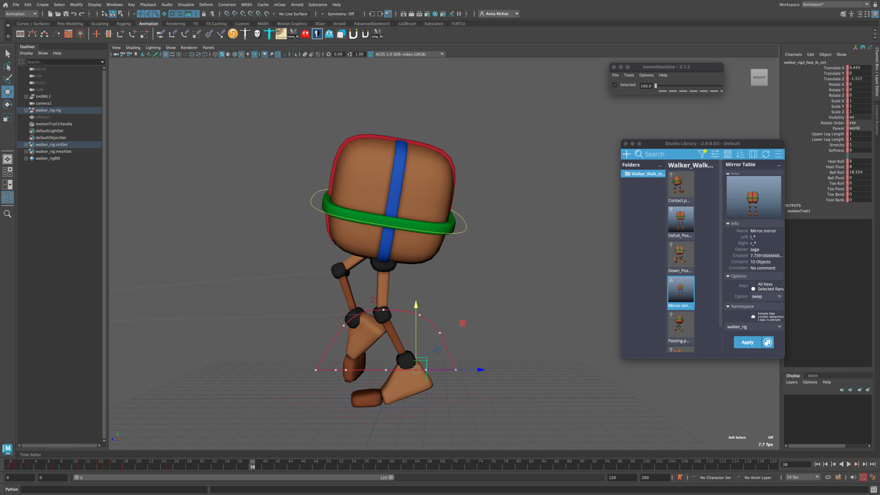This screenshot has width=880, height=495.
Task: Select the Down_Pos pose thumbnail
Action: click(x=680, y=254)
